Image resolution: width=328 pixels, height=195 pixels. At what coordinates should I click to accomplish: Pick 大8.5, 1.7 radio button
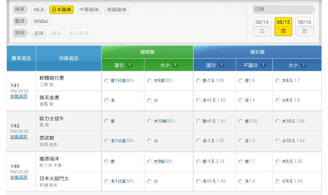[278, 81]
